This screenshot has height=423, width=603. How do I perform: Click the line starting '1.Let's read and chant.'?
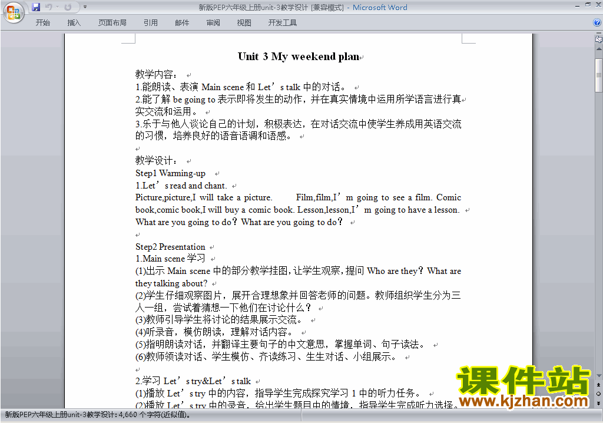point(181,186)
